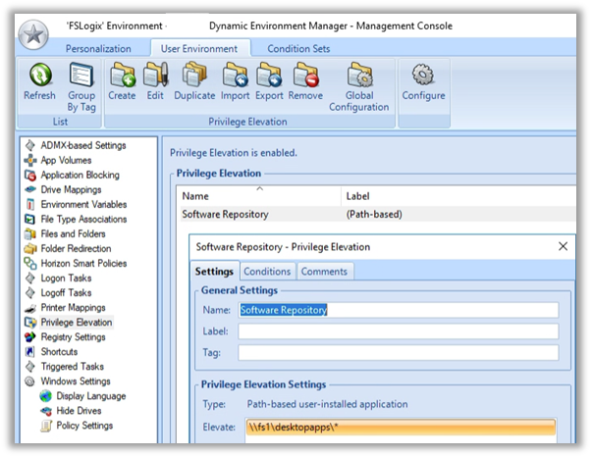
Task: Select Application Blocking in the tree
Action: pos(80,175)
